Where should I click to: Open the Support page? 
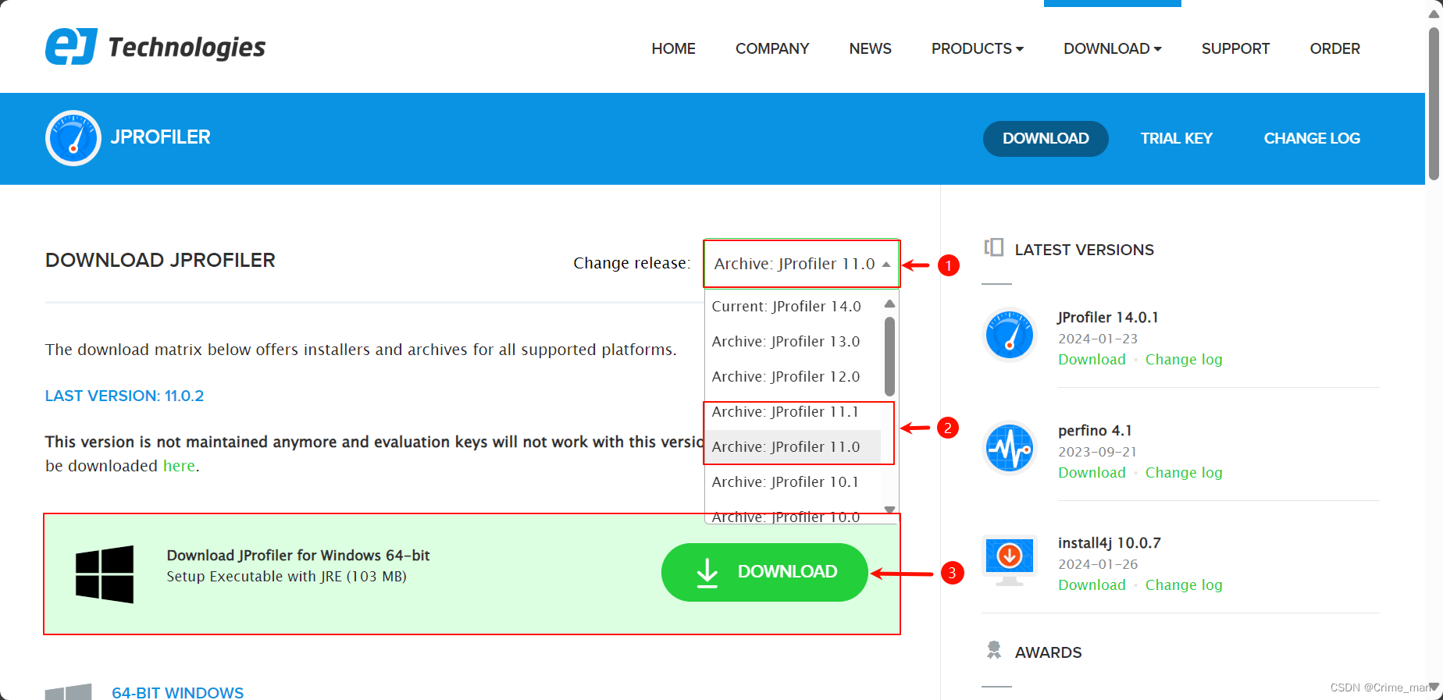pos(1235,48)
